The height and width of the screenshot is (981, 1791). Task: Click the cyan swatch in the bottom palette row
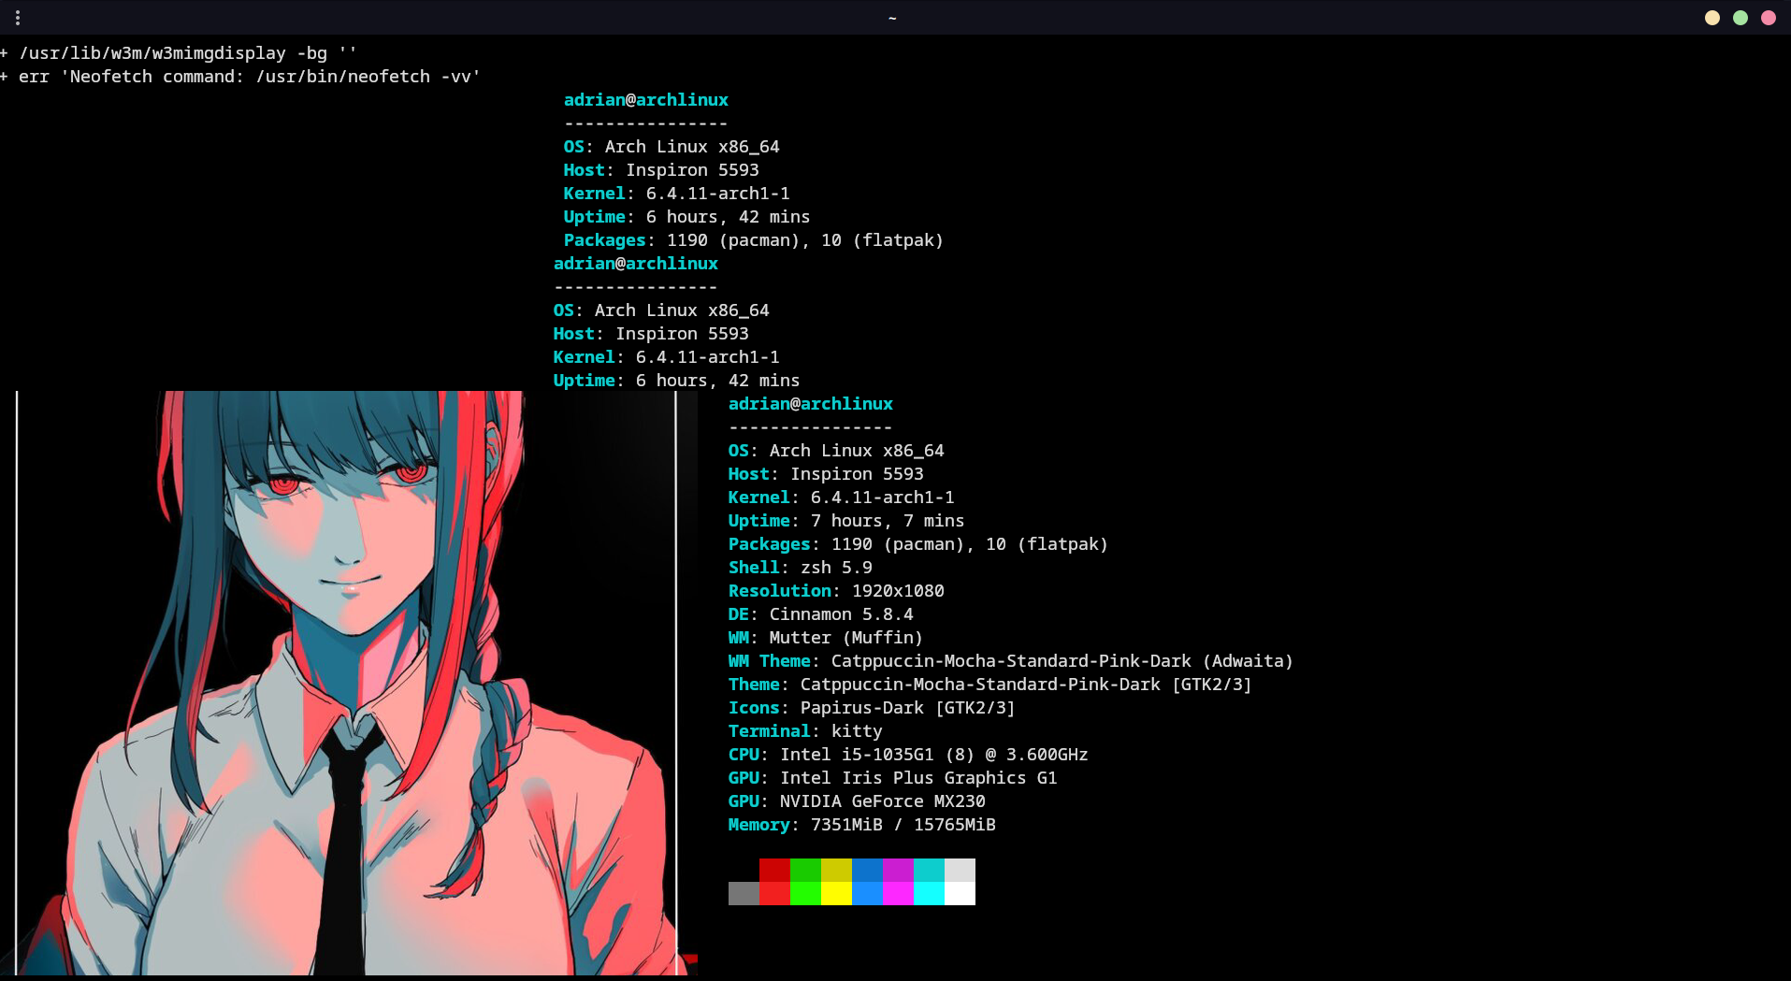929,893
